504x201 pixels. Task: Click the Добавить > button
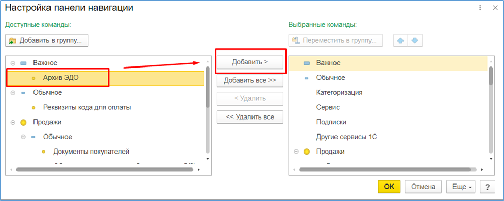[250, 62]
